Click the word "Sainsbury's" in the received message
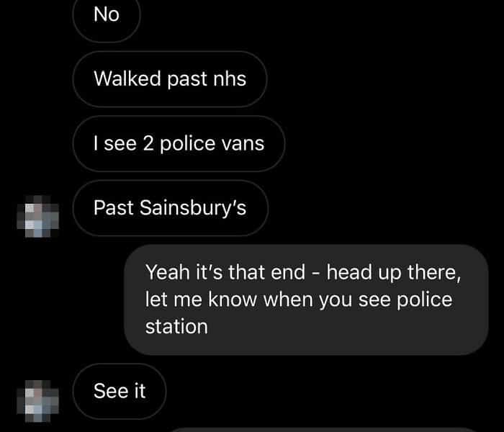504x432 pixels. [193, 208]
